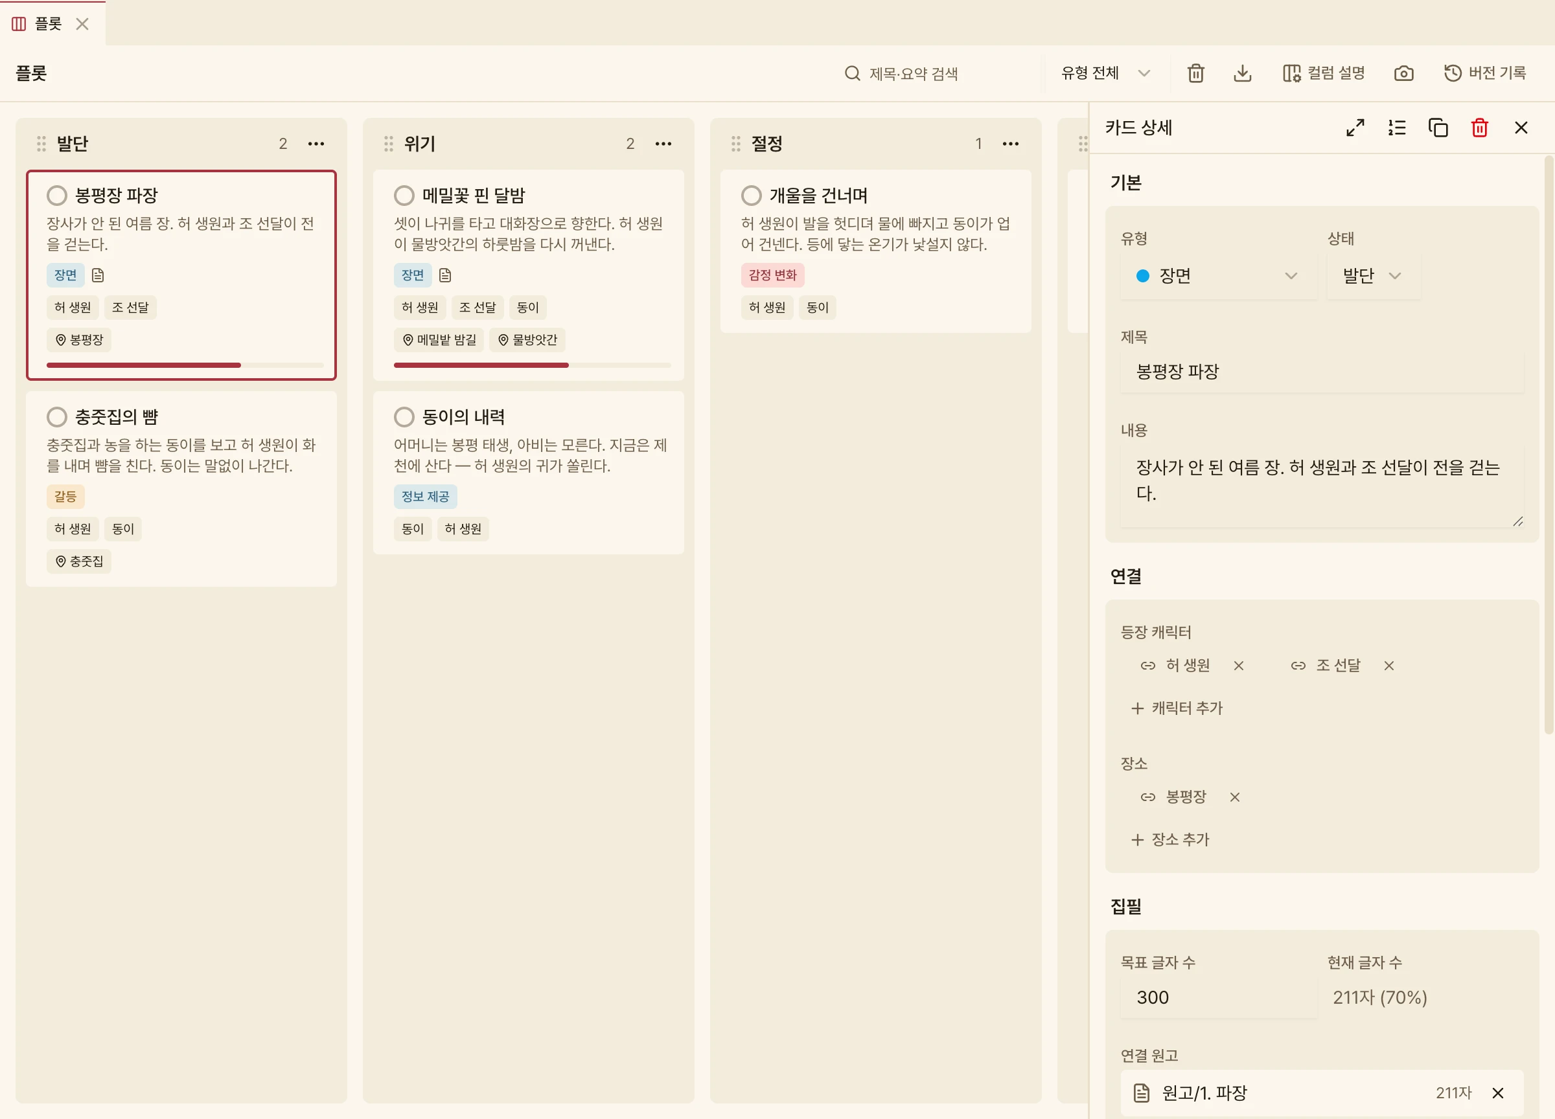The image size is (1555, 1119).
Task: Open the 상태 dropdown showing 발단
Action: (x=1373, y=276)
